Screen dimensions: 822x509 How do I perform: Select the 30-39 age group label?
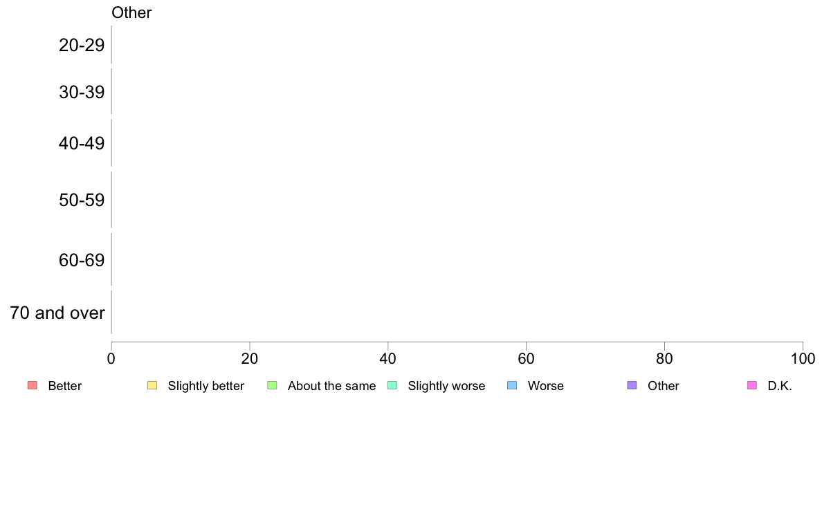coord(82,92)
